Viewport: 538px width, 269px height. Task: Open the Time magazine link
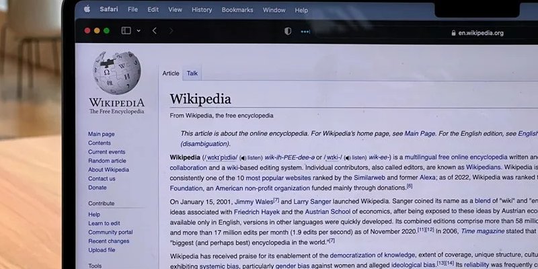tap(483, 231)
